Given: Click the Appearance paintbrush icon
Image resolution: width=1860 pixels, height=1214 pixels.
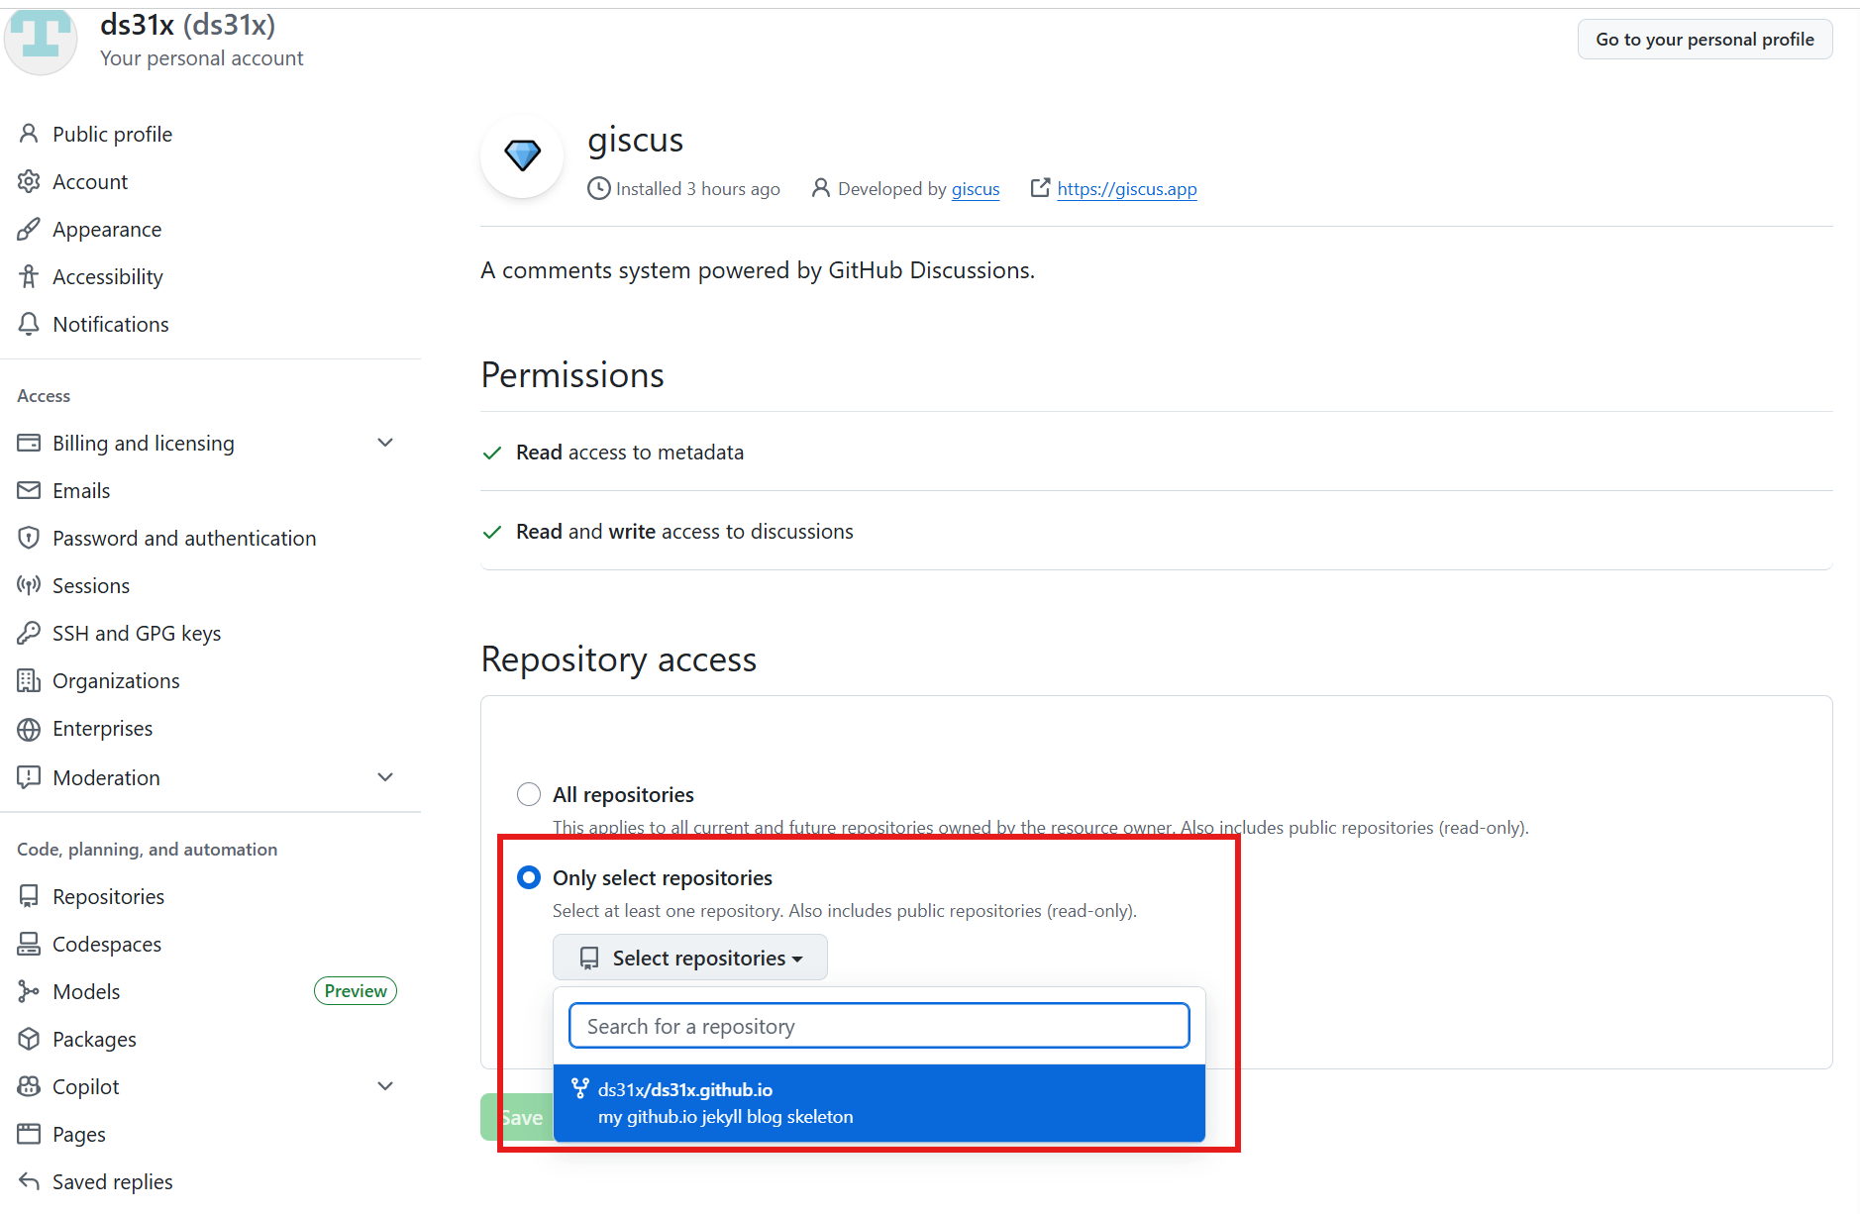Looking at the screenshot, I should 29,229.
